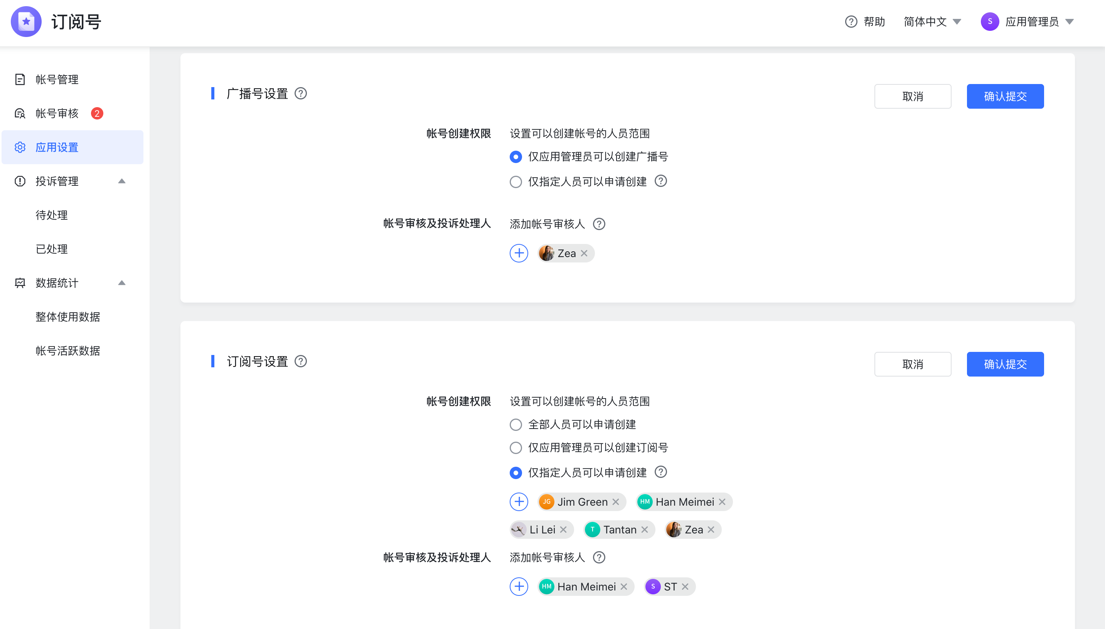Go to 整体使用数据 in the sidebar
1105x629 pixels.
point(68,317)
